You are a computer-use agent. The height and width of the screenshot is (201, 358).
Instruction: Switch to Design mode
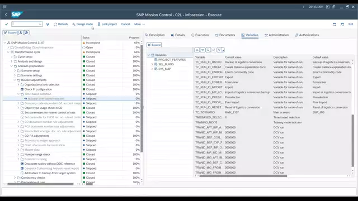click(83, 24)
